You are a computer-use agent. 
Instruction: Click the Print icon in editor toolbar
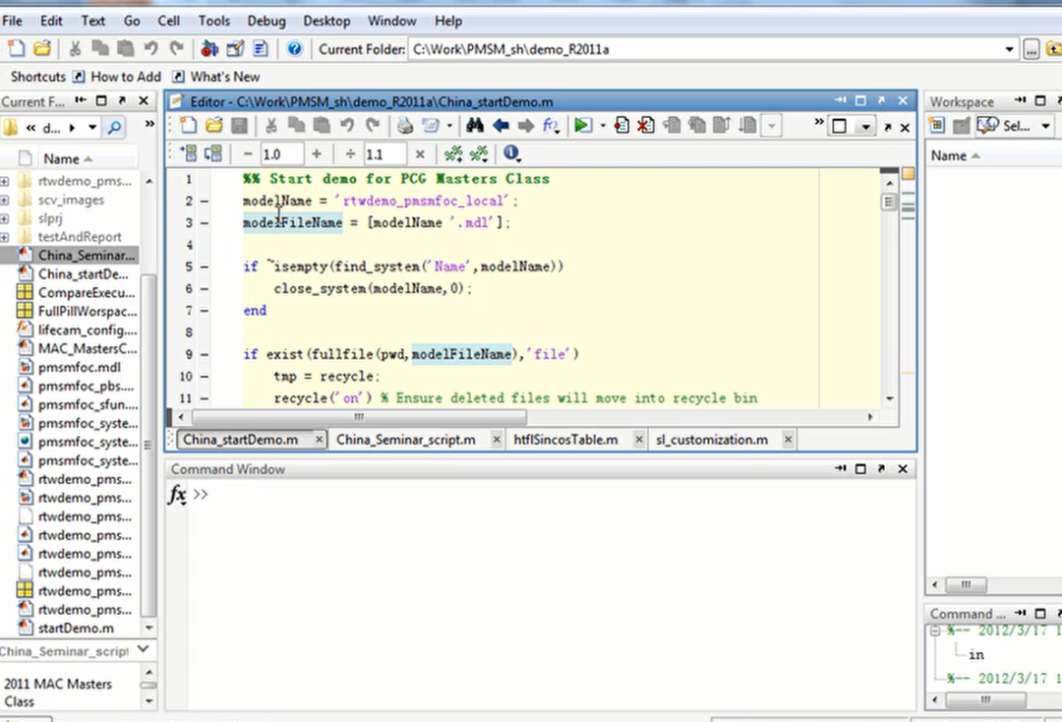(x=405, y=126)
